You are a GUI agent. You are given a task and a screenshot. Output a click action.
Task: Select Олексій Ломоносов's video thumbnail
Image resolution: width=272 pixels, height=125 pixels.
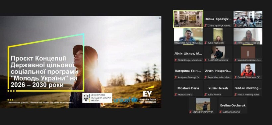point(218,54)
